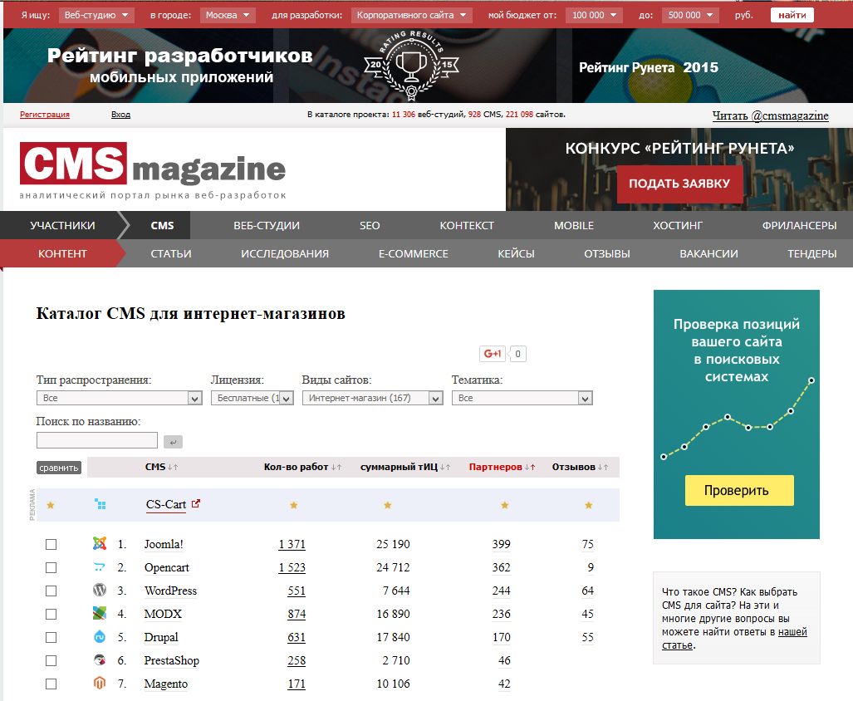Image resolution: width=853 pixels, height=701 pixels.
Task: Click the ПОДАТЬ ЗАЯВКУ button
Action: 679,184
